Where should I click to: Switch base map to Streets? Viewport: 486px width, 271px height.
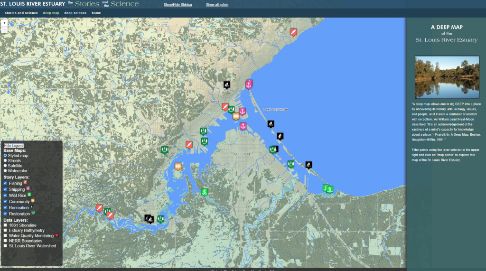[x=5, y=160]
